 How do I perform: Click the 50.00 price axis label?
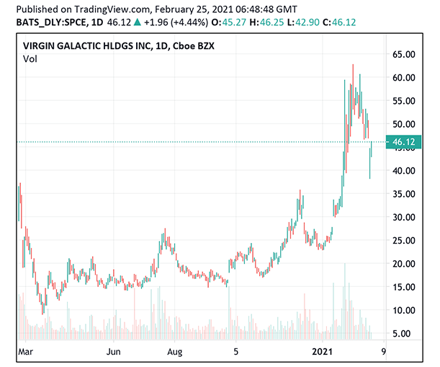404,124
